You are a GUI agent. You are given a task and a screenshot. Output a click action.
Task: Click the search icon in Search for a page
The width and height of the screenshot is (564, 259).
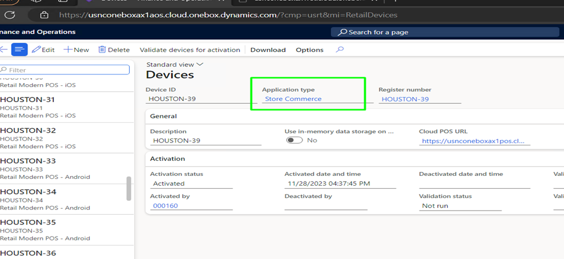tap(342, 32)
